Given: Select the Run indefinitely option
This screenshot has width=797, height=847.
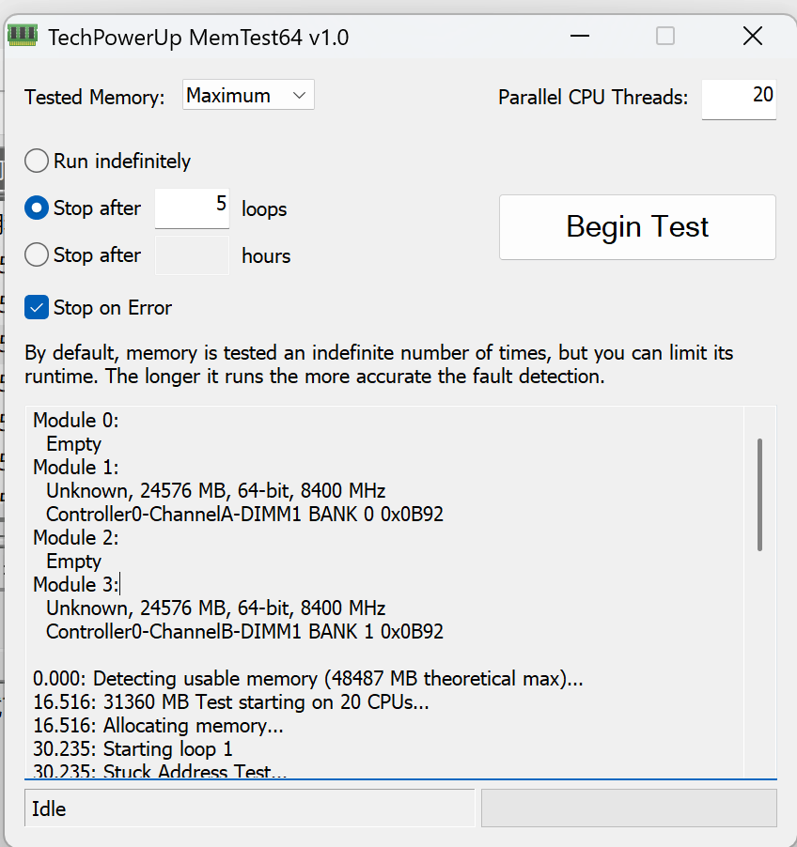Looking at the screenshot, I should click(x=37, y=161).
